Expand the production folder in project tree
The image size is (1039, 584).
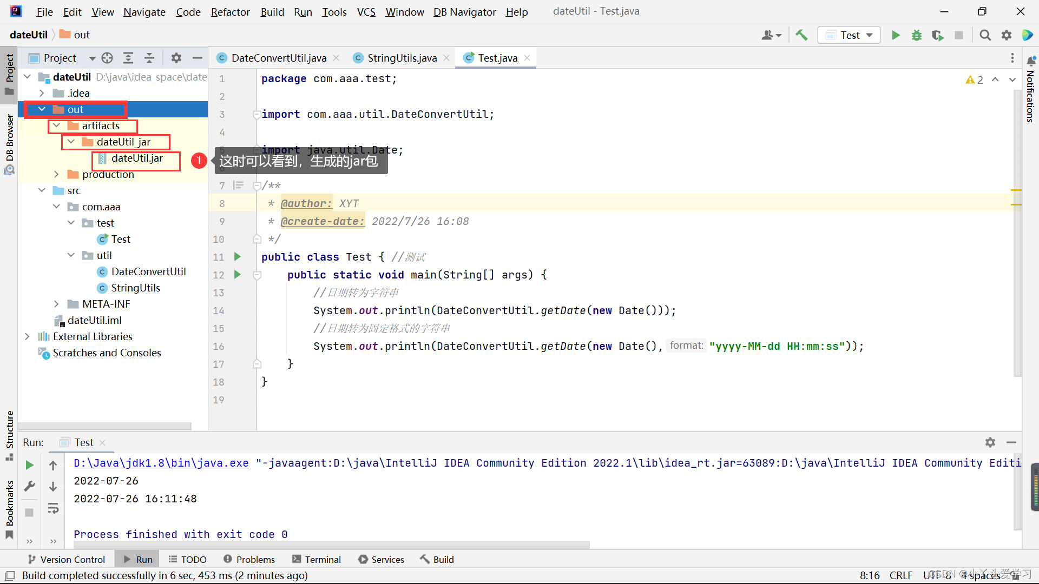tap(57, 174)
